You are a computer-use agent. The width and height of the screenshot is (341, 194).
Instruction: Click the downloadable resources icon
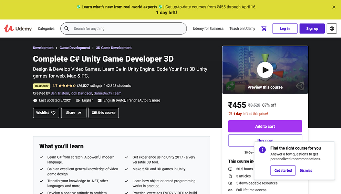coord(230,183)
